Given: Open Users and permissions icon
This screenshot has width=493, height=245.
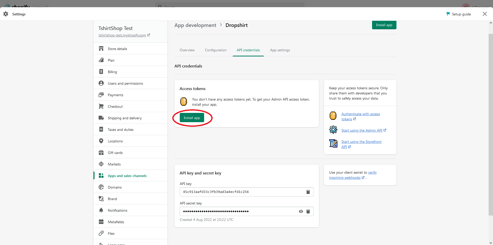Looking at the screenshot, I should pos(101,83).
